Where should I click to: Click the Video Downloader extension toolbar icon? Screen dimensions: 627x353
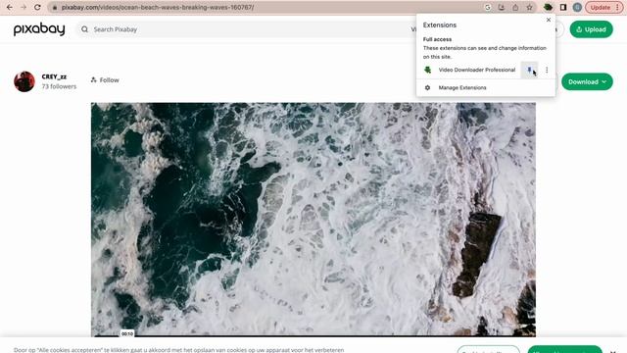click(549, 7)
